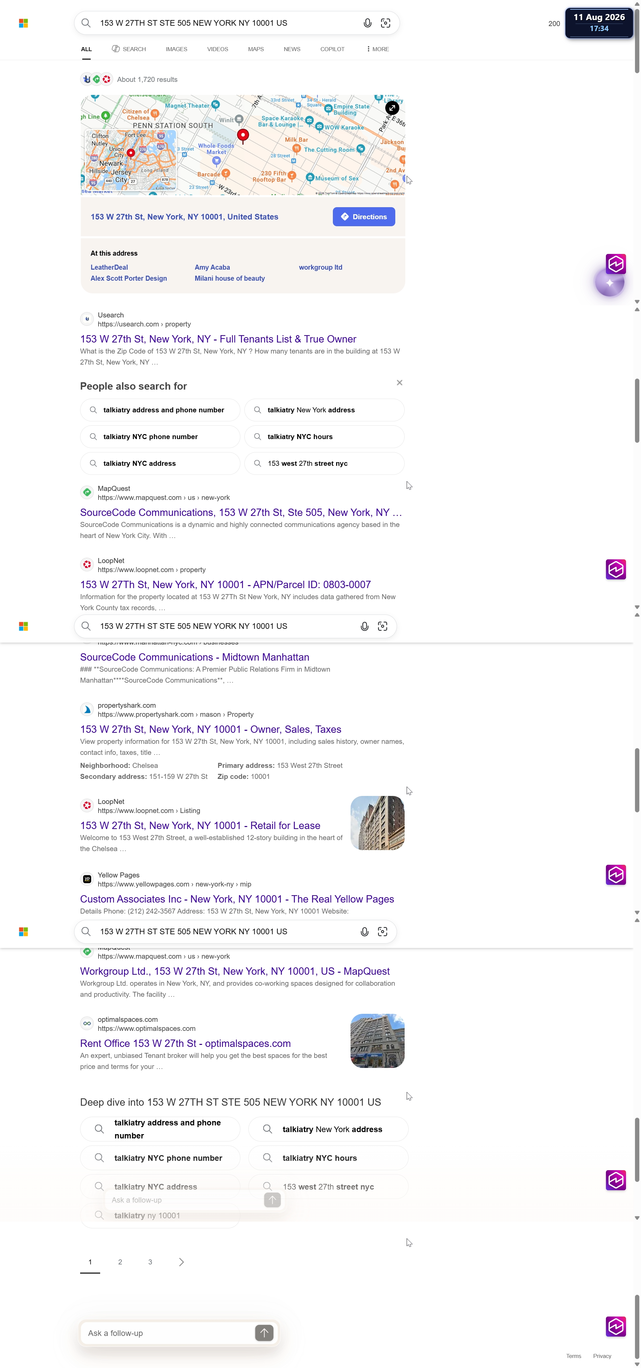Click the 11 Aug 2026 date widget
Viewport: 641px width, 1368px height.
[x=599, y=23]
